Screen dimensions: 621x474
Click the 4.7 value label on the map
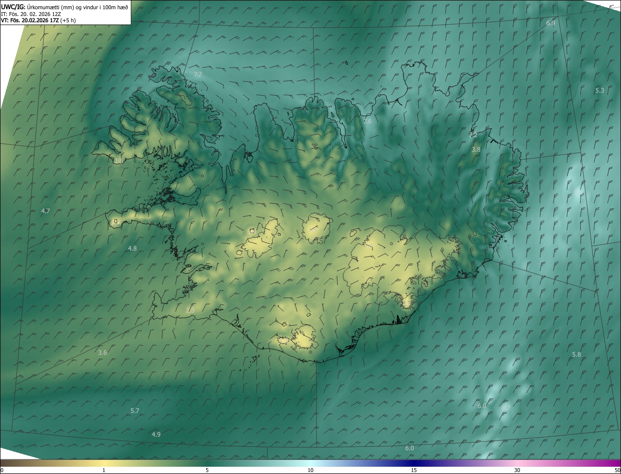click(46, 211)
